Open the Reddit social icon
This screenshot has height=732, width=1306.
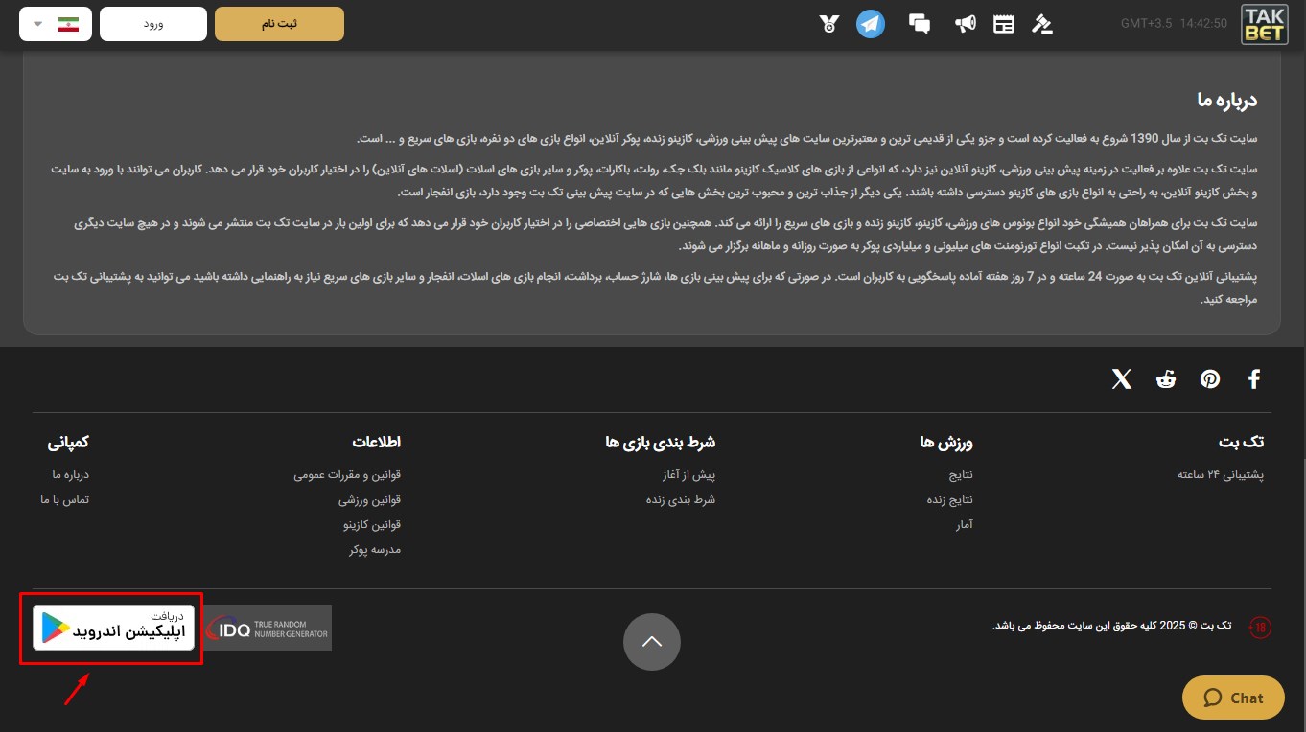[1165, 378]
